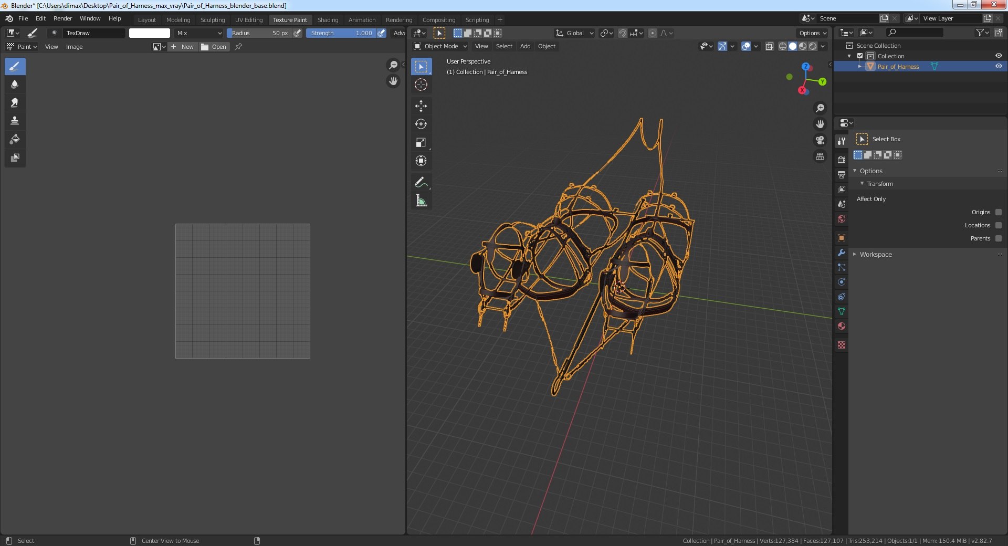Switch to Rendered viewport shading
The height and width of the screenshot is (546, 1008).
(x=813, y=46)
